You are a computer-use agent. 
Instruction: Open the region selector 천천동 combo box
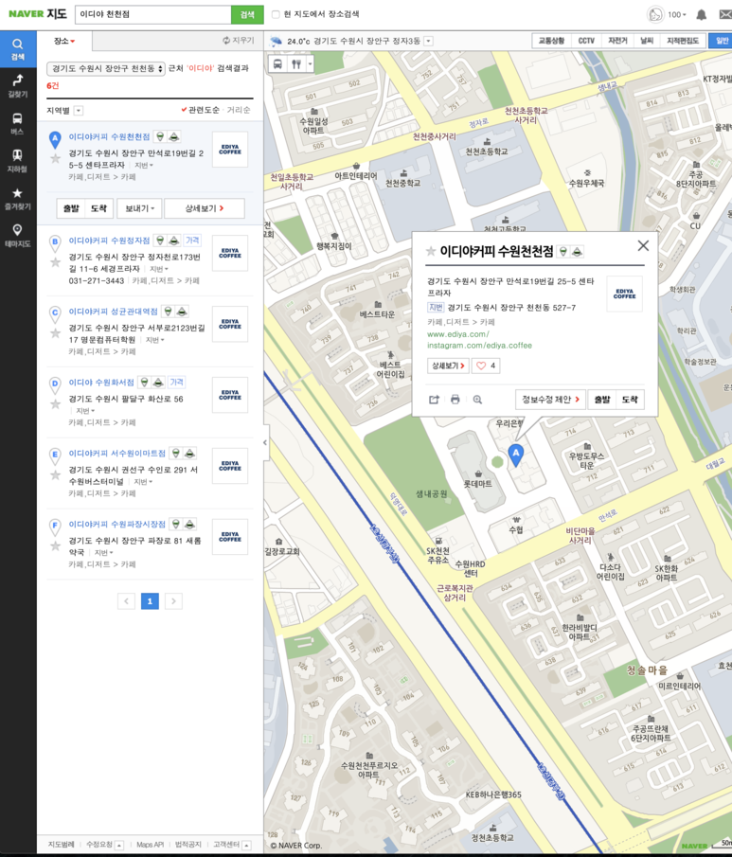(106, 68)
